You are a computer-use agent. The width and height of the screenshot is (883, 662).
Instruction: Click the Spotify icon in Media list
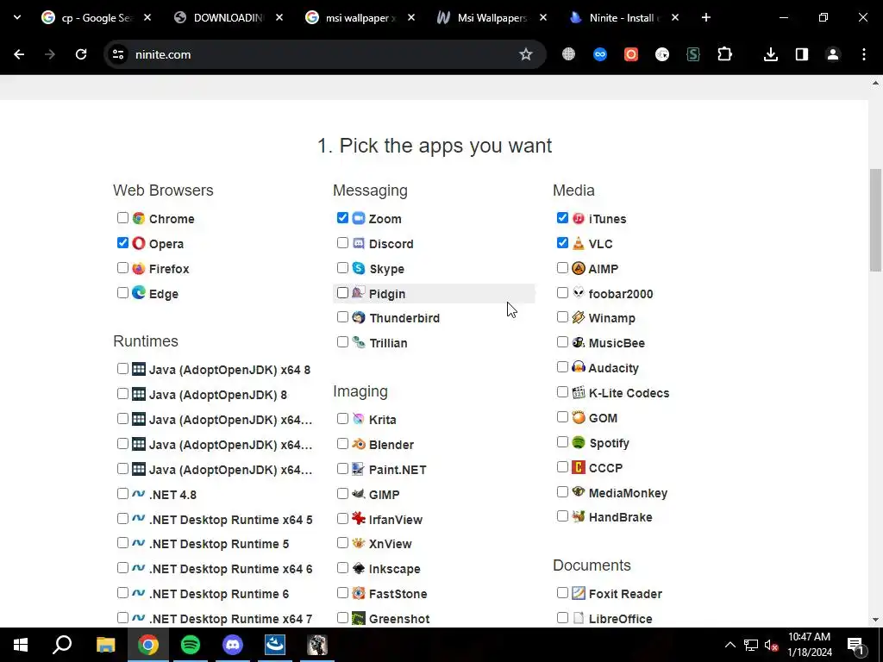579,442
